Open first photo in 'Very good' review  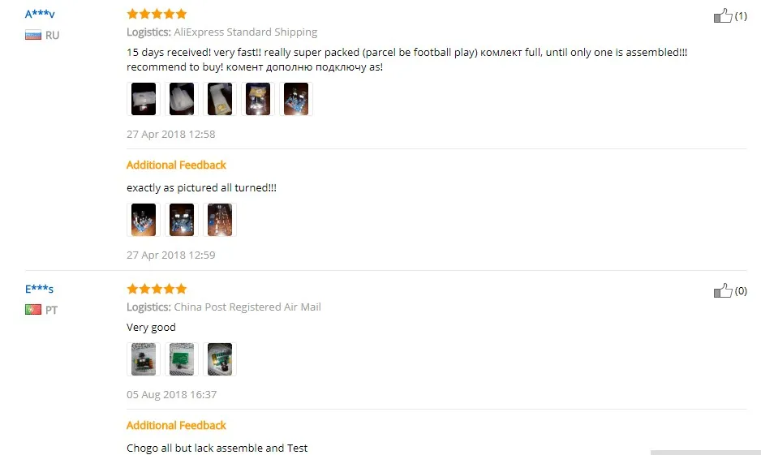pos(144,359)
